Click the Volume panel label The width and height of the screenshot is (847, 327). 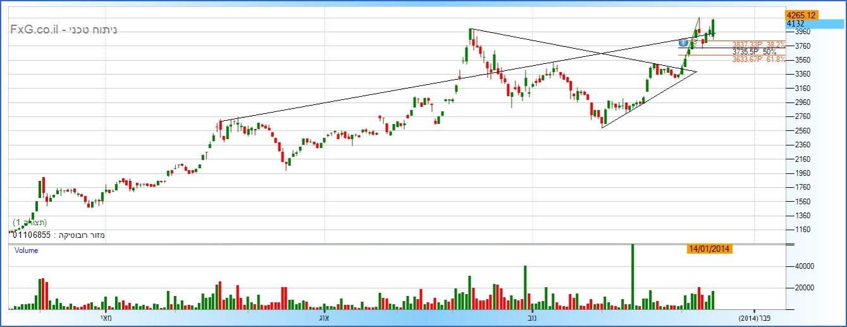point(26,250)
